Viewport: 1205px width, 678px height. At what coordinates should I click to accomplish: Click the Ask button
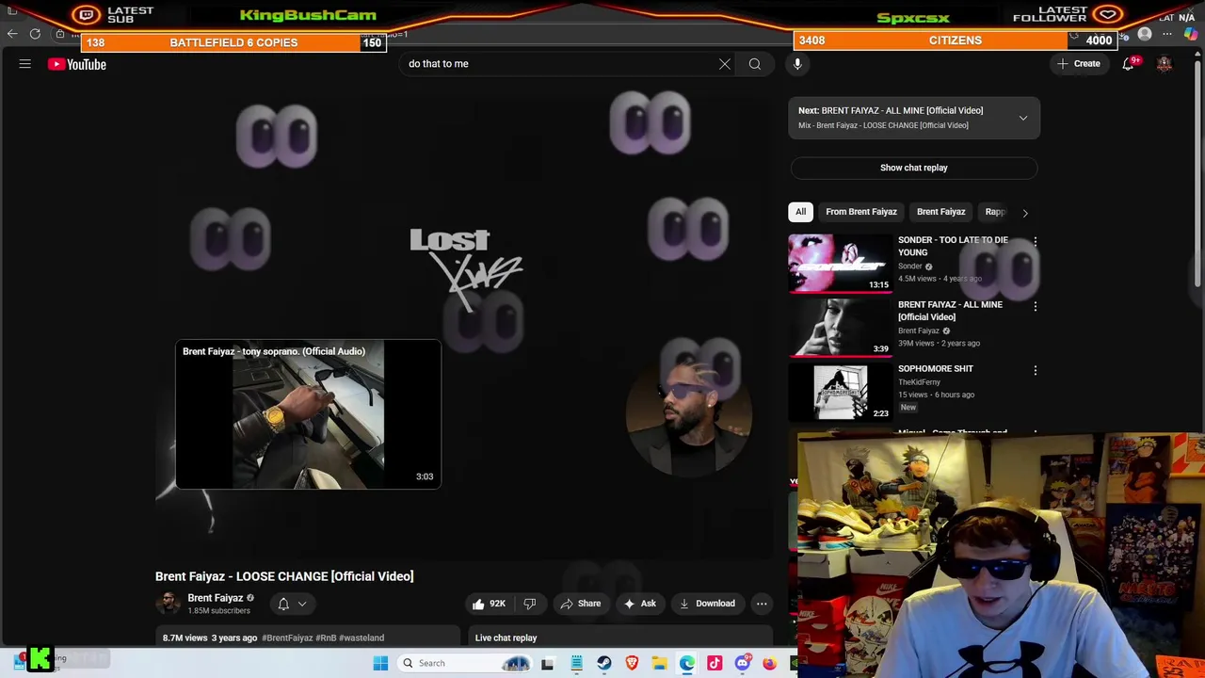pyautogui.click(x=639, y=604)
